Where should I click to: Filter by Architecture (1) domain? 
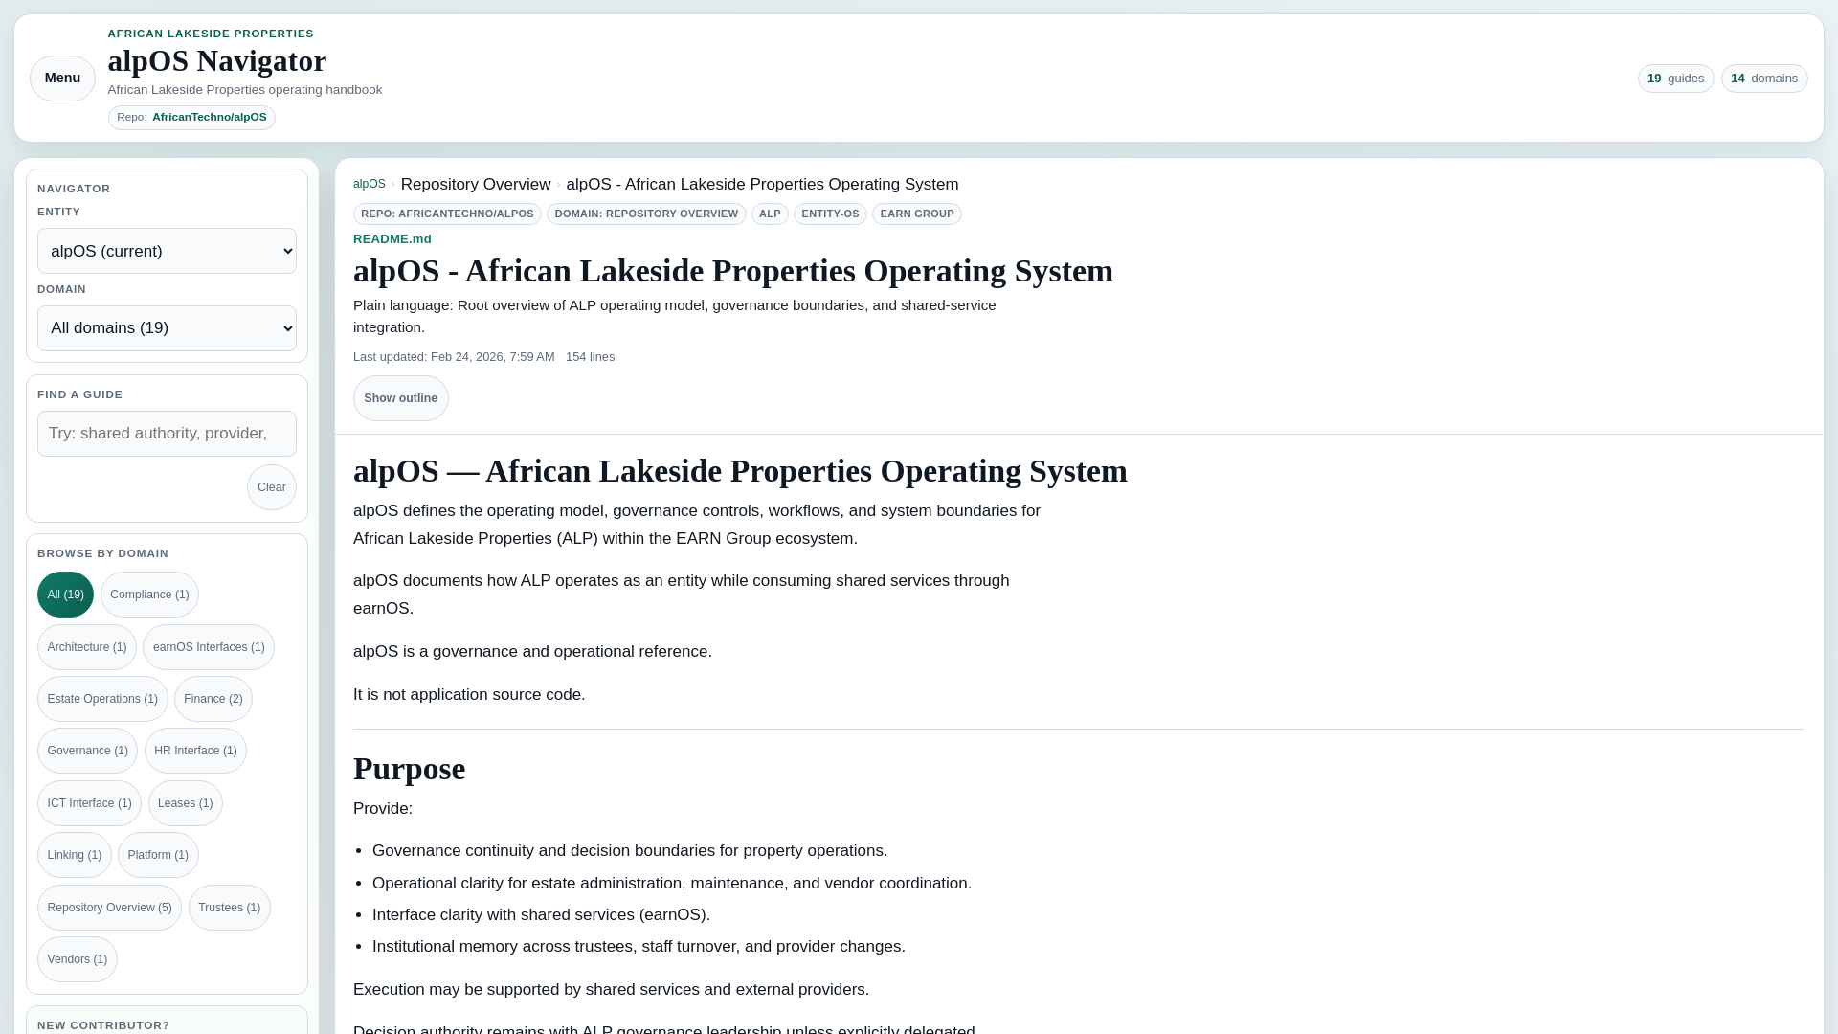[87, 647]
